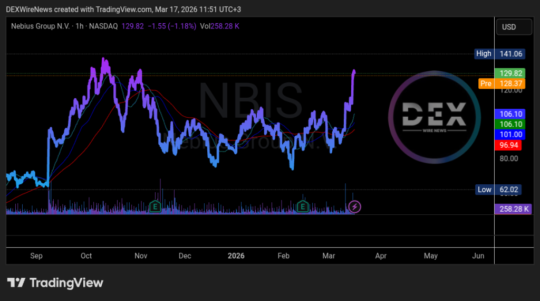The width and height of the screenshot is (540, 301).
Task: Click the red 96.94 moving average tag
Action: (508, 145)
